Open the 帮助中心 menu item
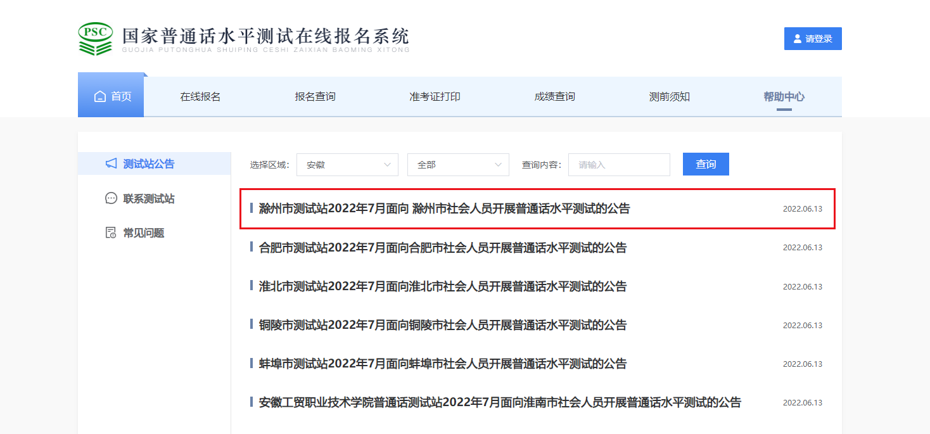Screen dimensions: 930x434 [784, 97]
